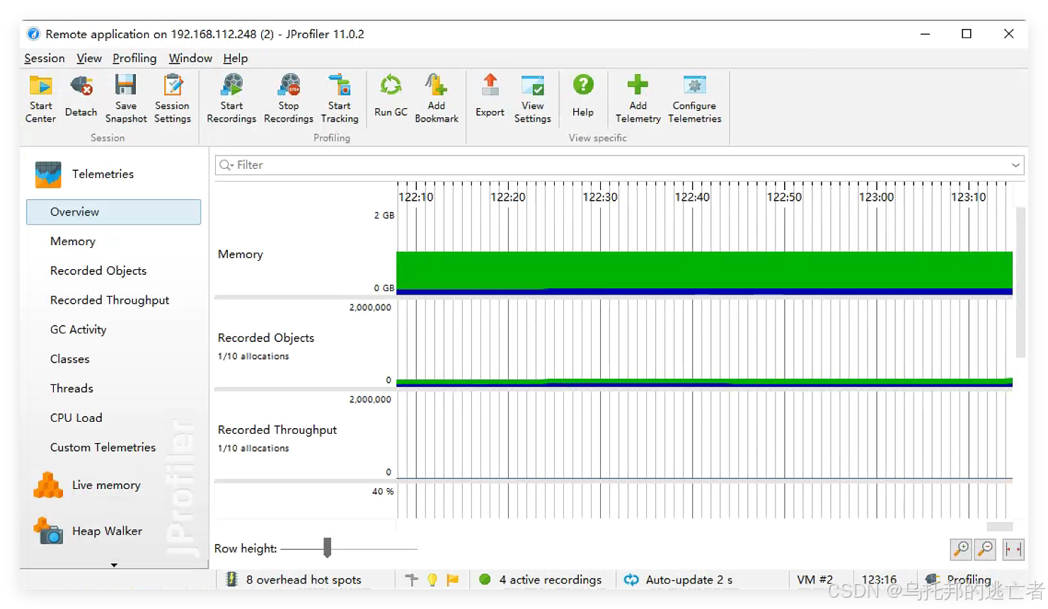Click 'VM #2' in status bar
The image size is (1048, 609).
[814, 580]
